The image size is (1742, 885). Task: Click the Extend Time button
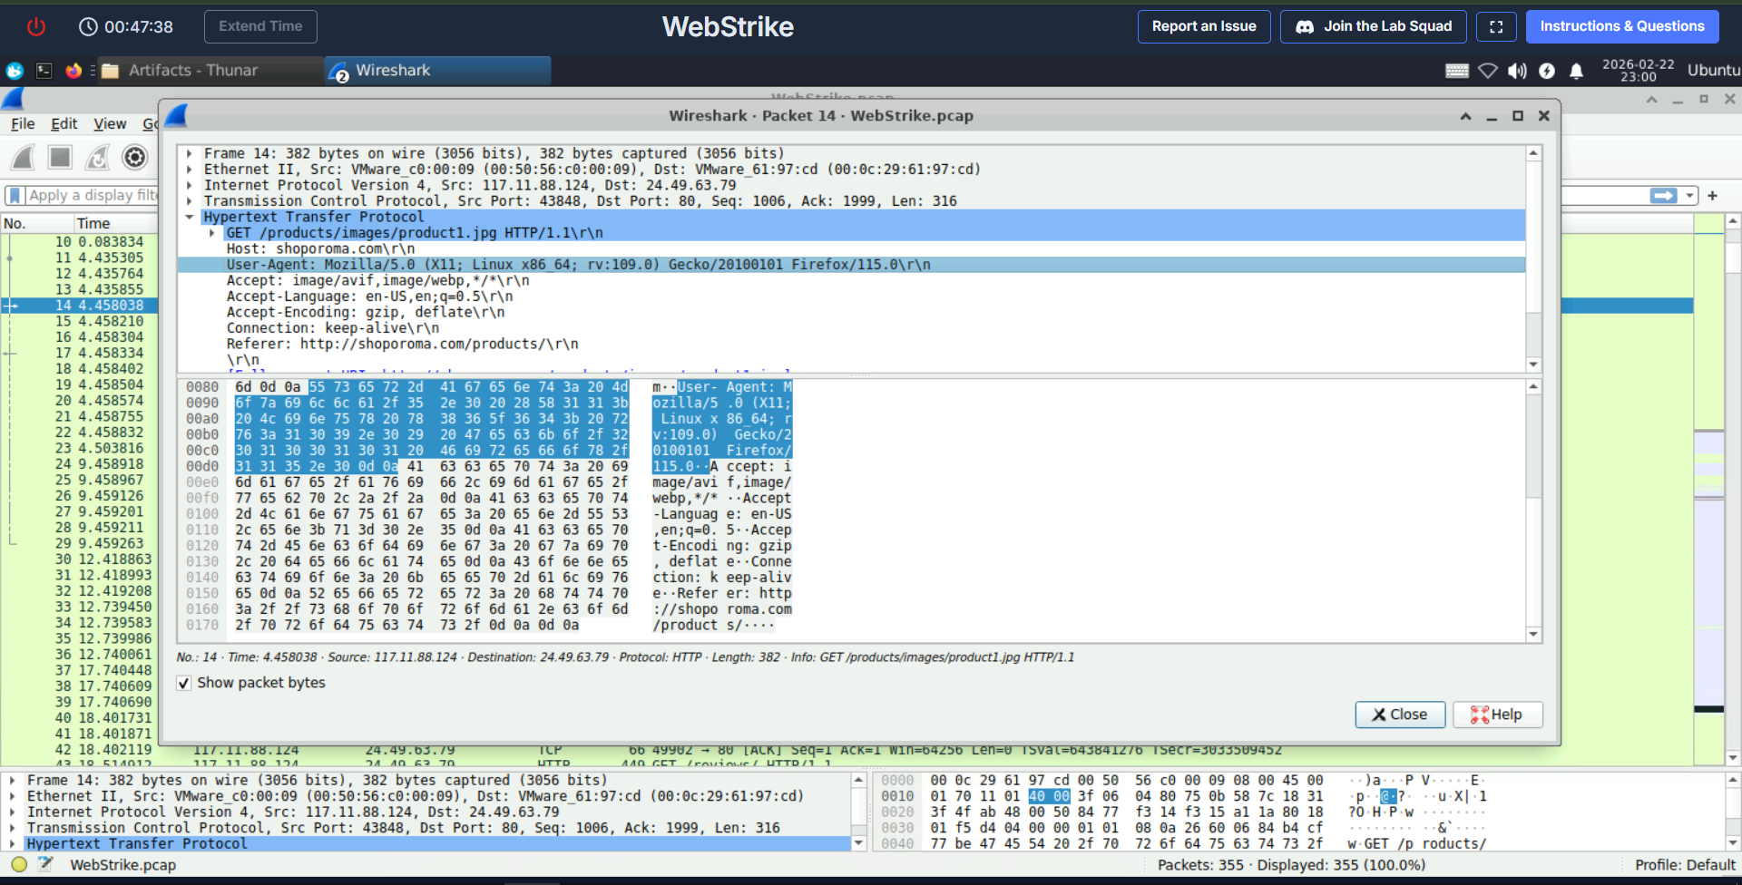click(260, 26)
